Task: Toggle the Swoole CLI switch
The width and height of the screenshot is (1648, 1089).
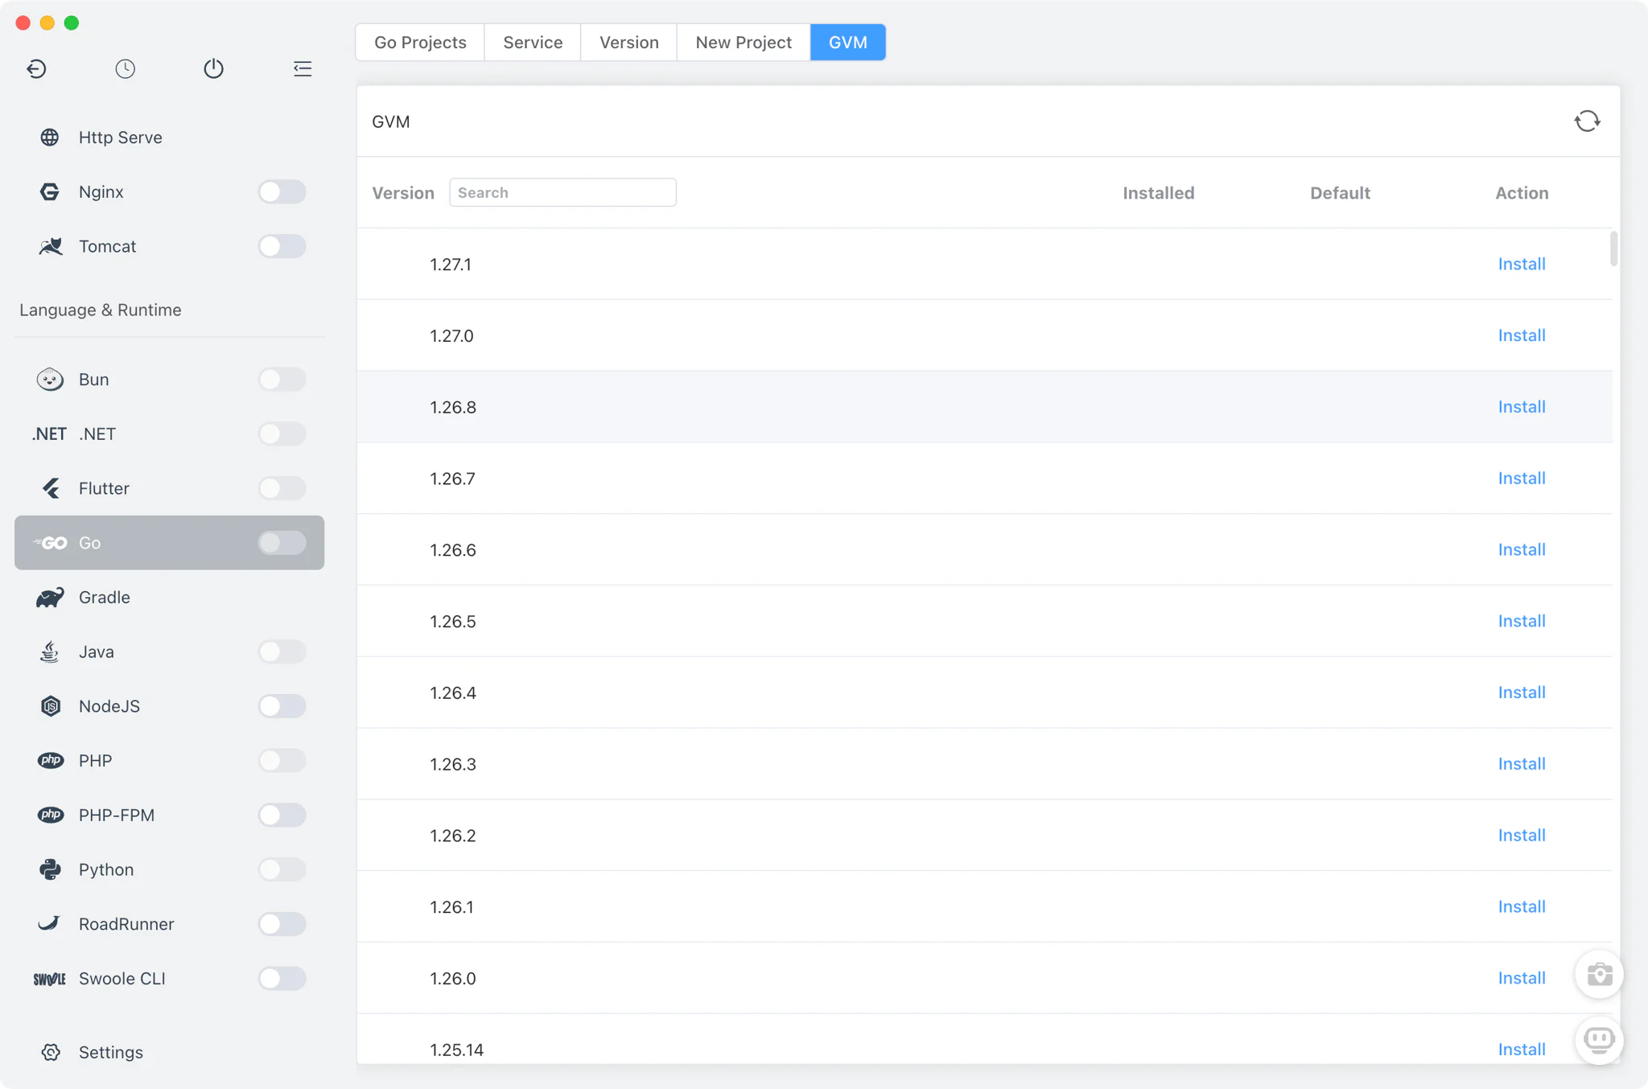Action: point(282,978)
